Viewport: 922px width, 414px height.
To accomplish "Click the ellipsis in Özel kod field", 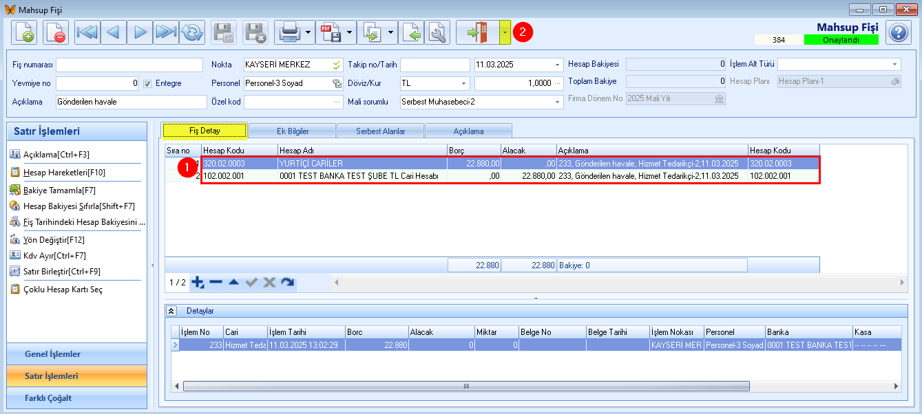I will [x=337, y=102].
